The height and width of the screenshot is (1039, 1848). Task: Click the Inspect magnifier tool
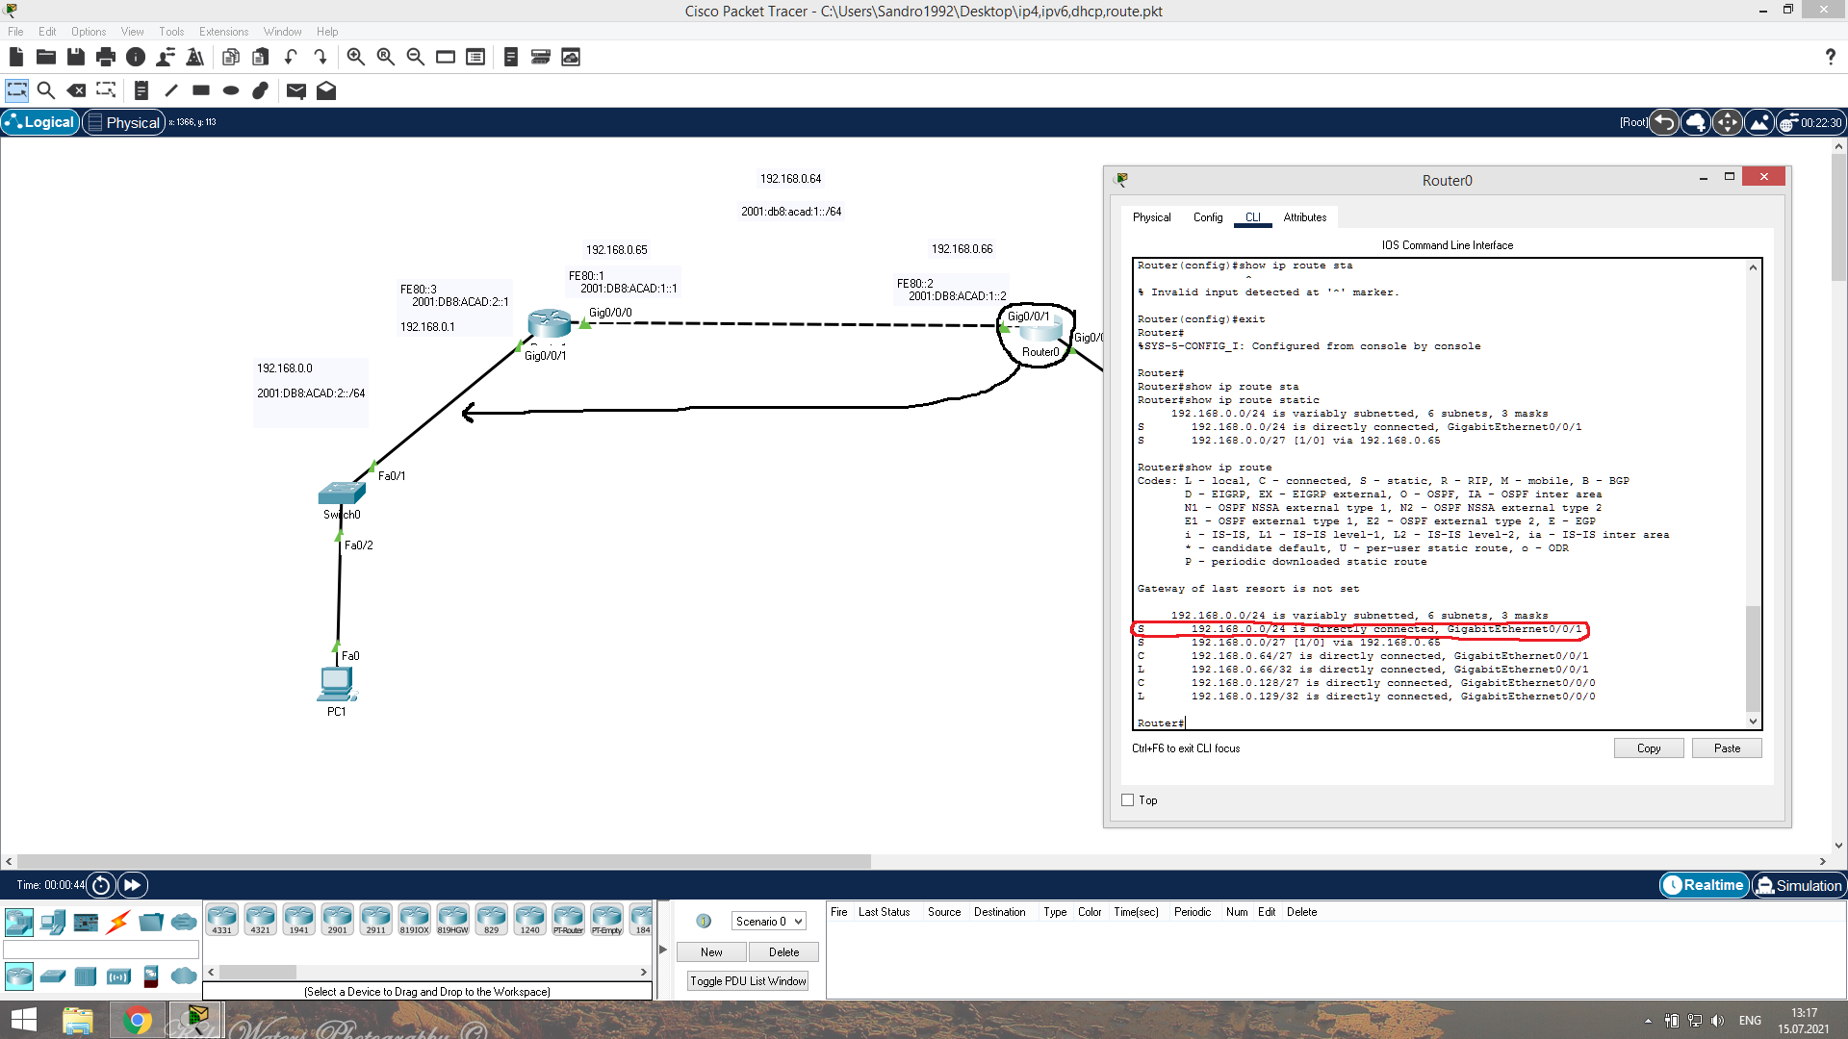pos(45,90)
